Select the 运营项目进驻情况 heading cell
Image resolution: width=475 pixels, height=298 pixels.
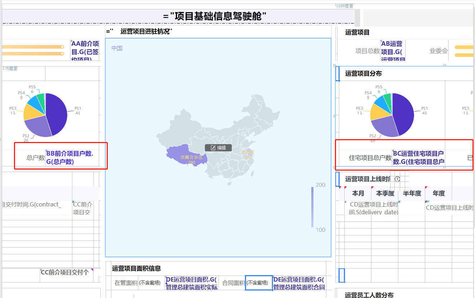(218, 31)
